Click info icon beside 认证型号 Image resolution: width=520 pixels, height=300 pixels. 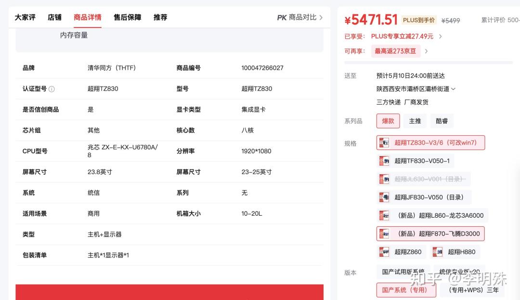(x=52, y=89)
